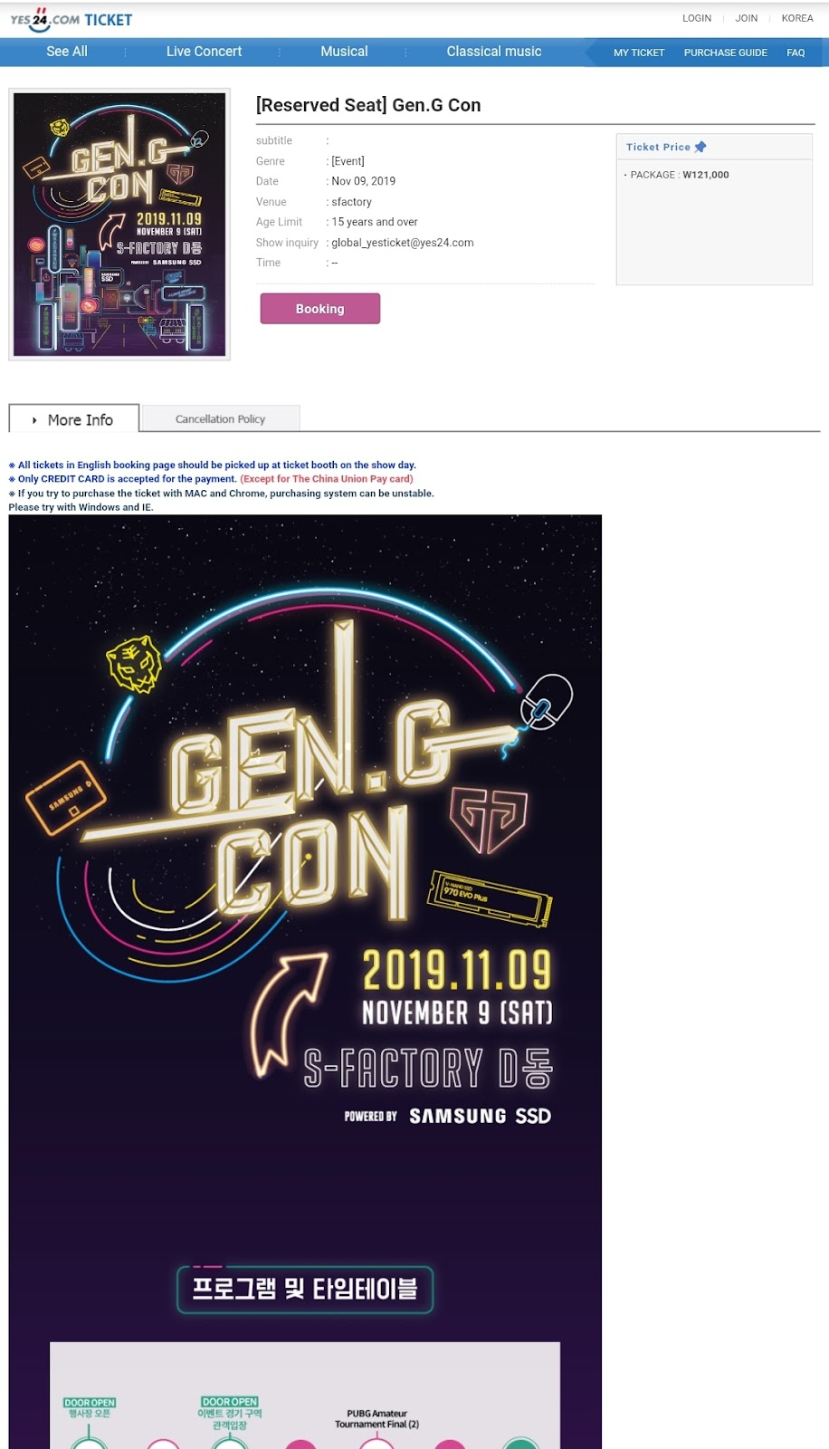Go to the Classical music category

tap(493, 52)
